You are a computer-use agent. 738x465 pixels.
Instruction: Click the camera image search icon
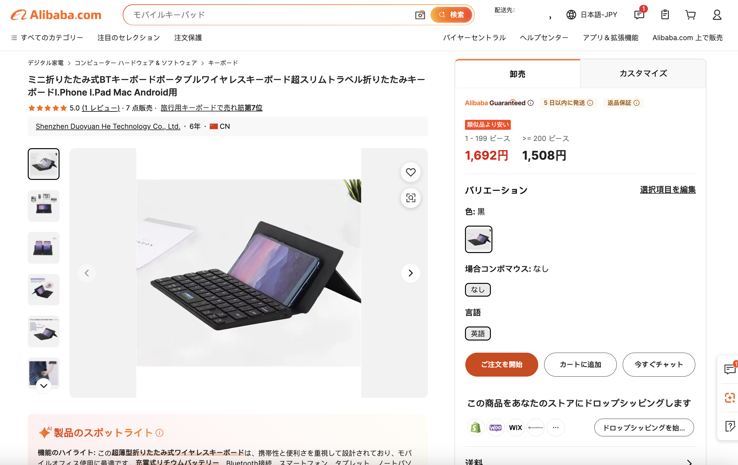pos(420,15)
